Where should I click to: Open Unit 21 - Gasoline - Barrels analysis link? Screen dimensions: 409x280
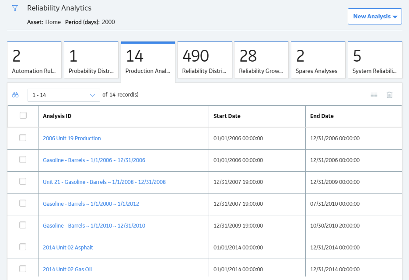(x=105, y=182)
